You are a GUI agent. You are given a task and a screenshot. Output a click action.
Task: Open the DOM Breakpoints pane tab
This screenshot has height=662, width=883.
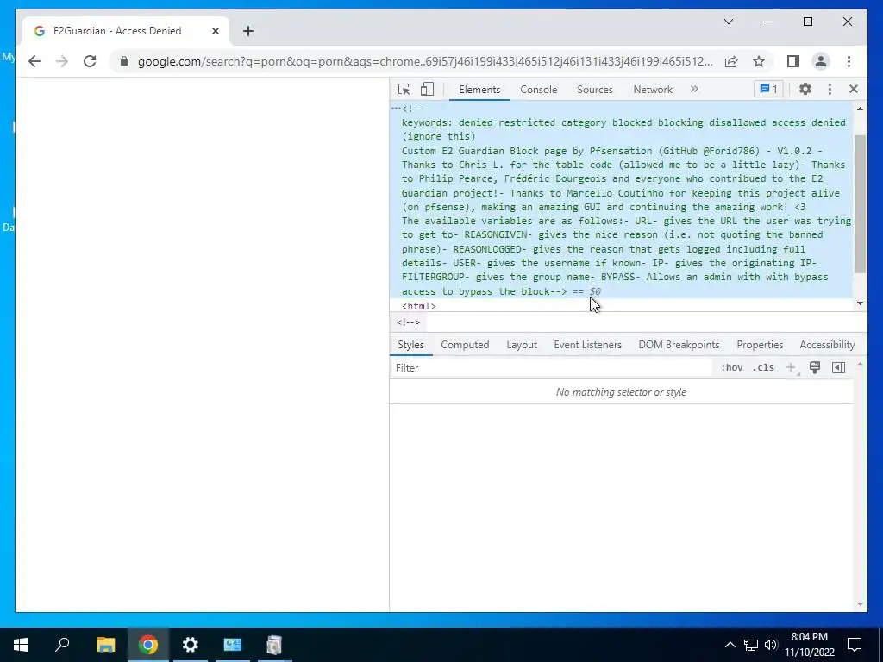click(679, 345)
